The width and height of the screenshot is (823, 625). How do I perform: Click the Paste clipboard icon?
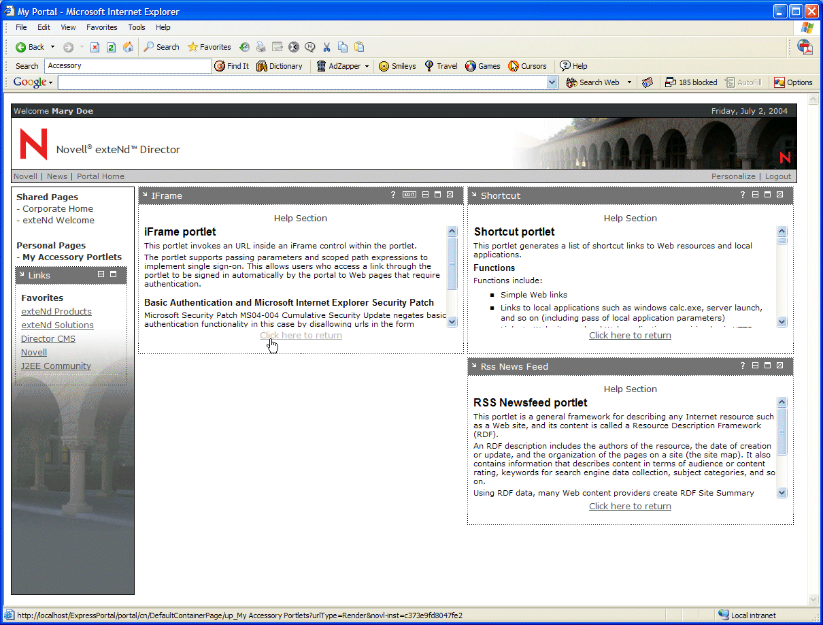(x=359, y=47)
